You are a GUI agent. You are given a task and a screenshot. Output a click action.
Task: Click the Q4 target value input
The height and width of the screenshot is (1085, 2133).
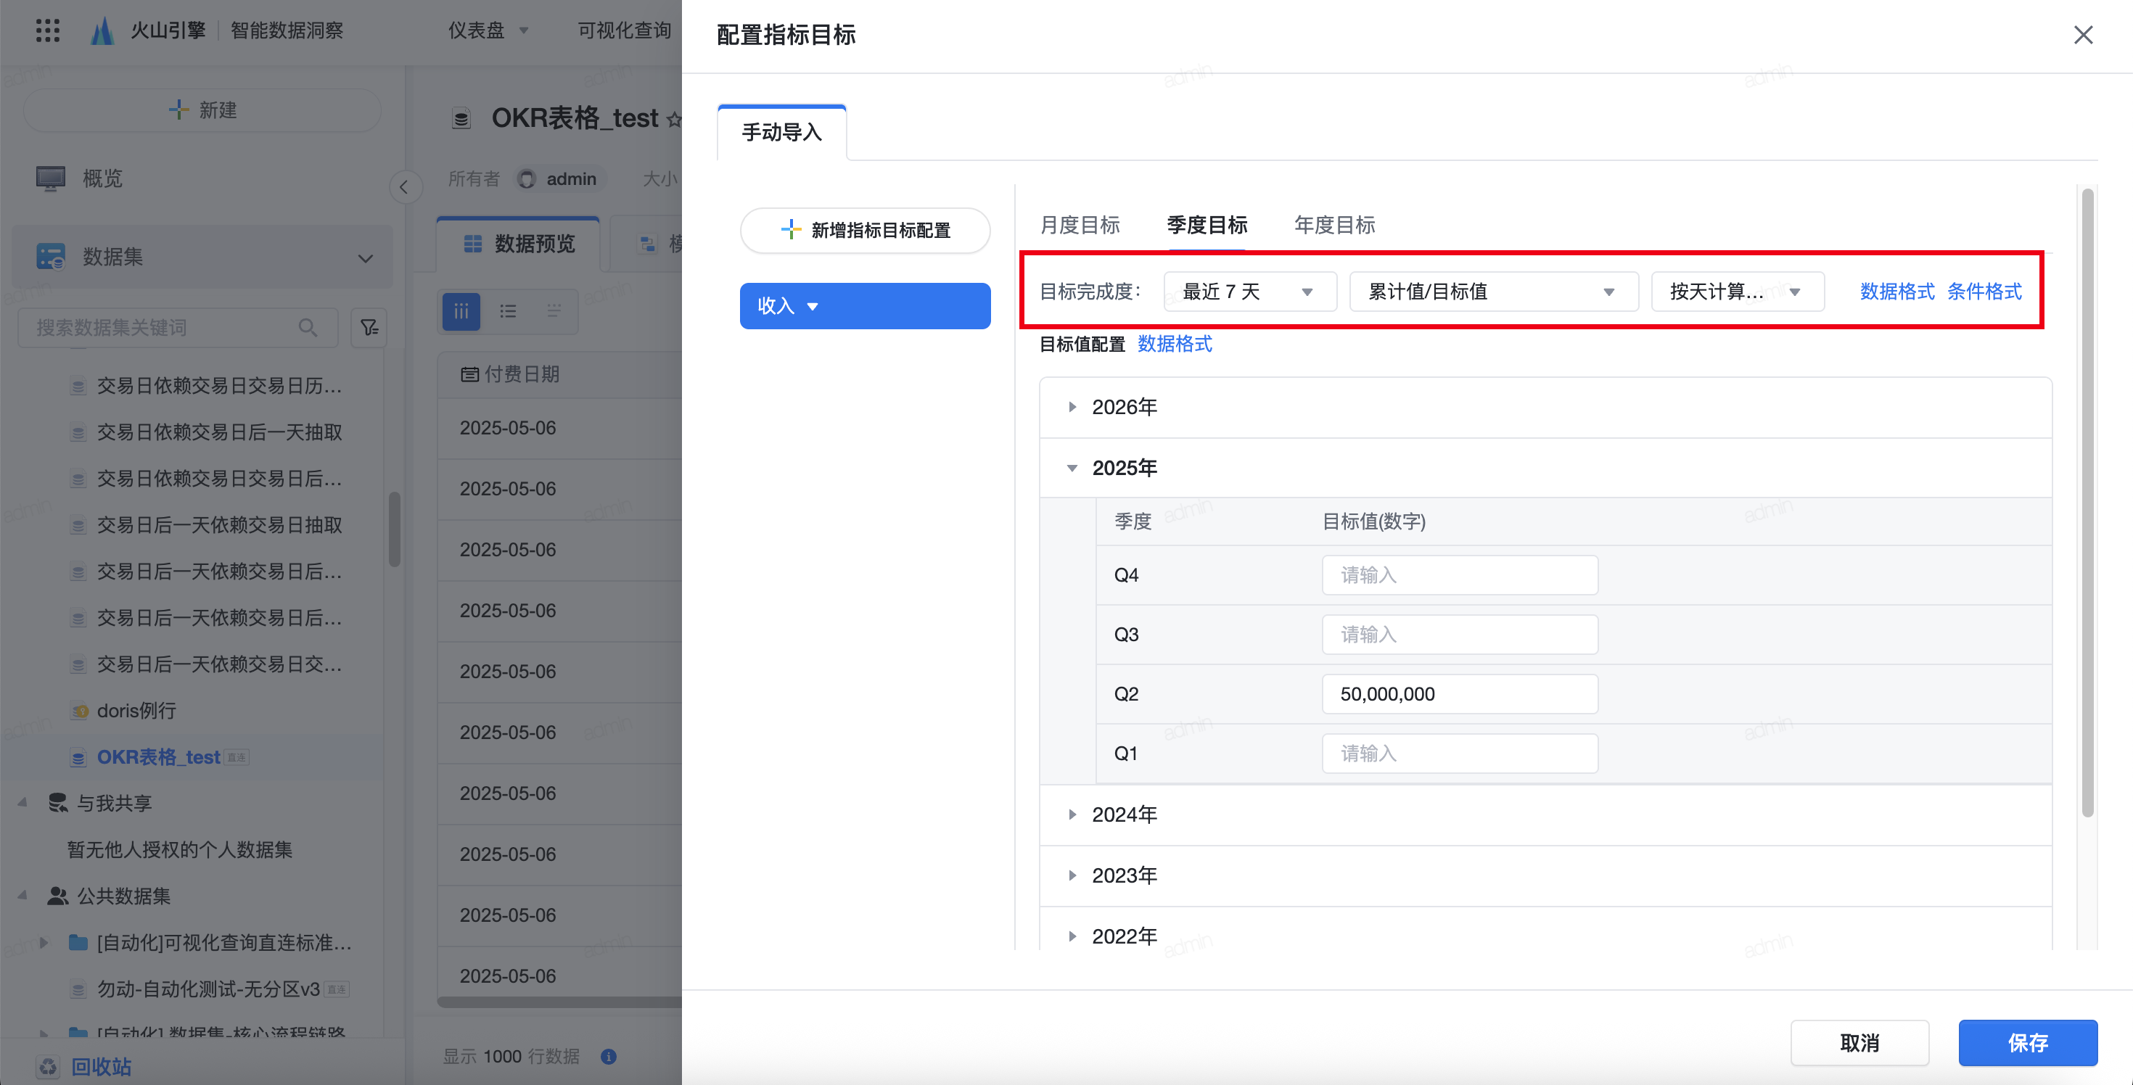(1459, 574)
